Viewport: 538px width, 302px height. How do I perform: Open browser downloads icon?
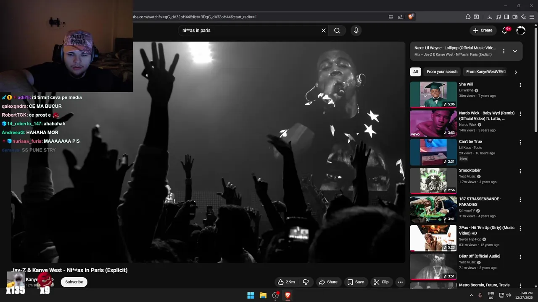490,17
